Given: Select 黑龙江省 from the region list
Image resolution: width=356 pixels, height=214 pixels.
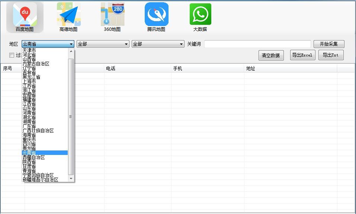Looking at the screenshot, I should [x=32, y=77].
